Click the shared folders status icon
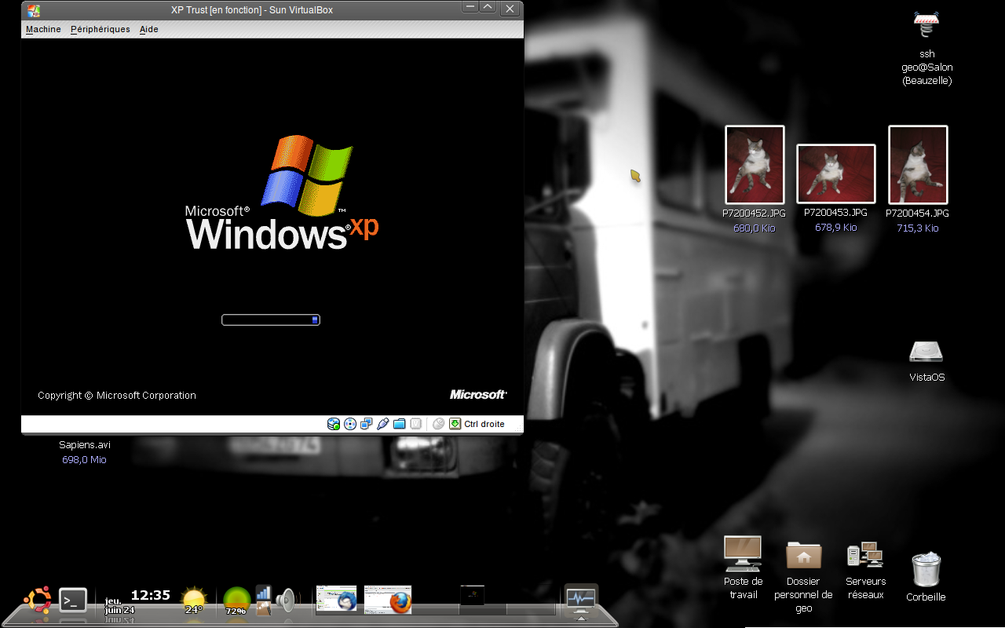1005x628 pixels. pos(400,424)
